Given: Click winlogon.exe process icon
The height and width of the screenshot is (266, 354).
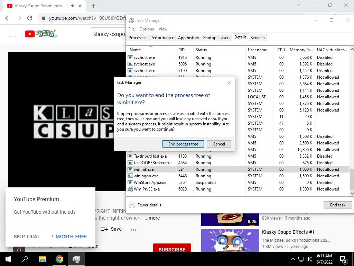Looking at the screenshot, I should pos(130,176).
